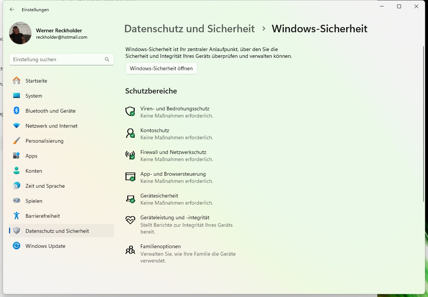The height and width of the screenshot is (297, 428).
Task: Click the Datenschutz und Sicherheit shield icon
Action: click(x=17, y=231)
